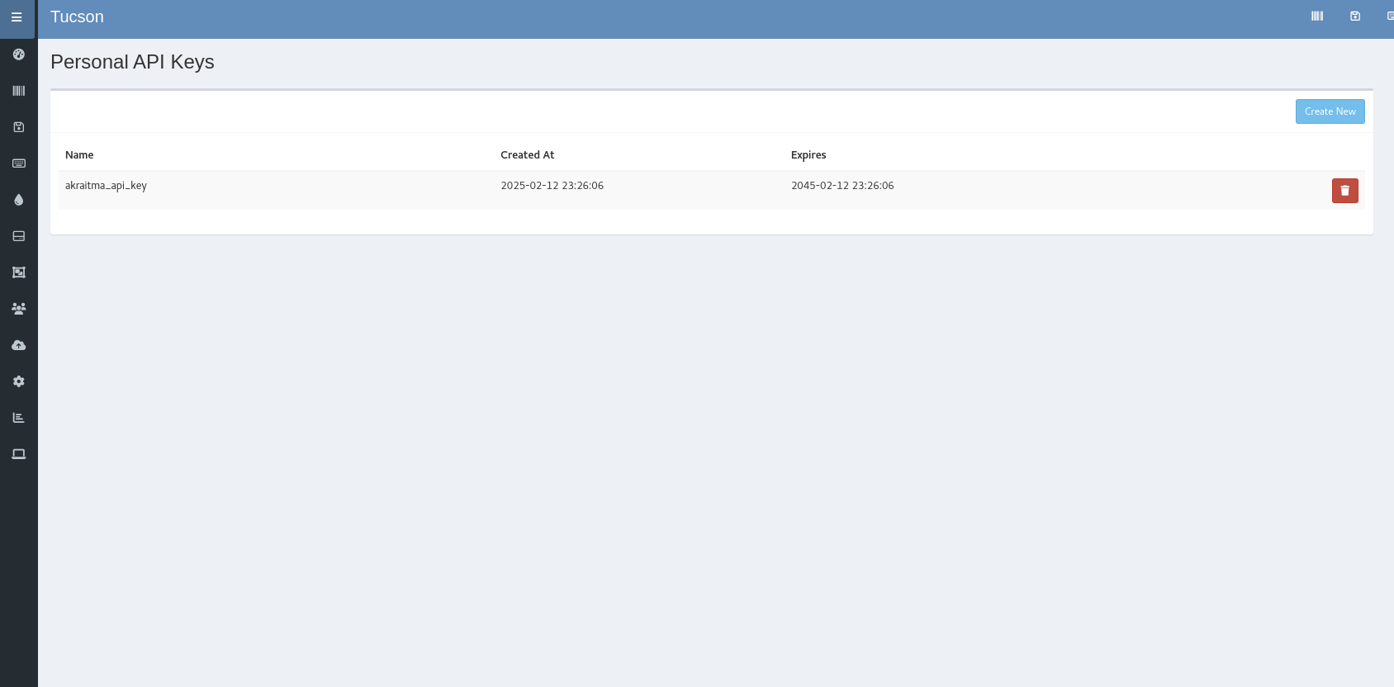Click the Tucson site name link
The image size is (1394, 687).
click(77, 17)
